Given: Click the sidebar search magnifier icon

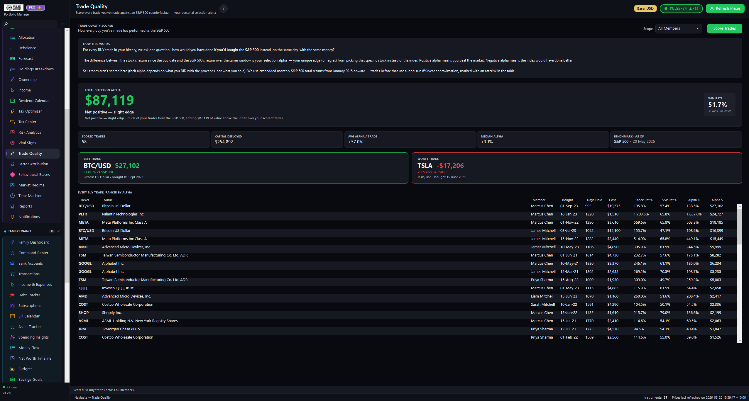Looking at the screenshot, I should pos(6,24).
